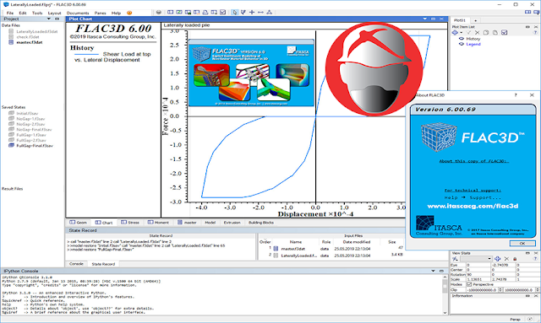Click the checkmark pane icon in the toolbar
Viewport: 541px width, 323px height.
pyautogui.click(x=223, y=12)
